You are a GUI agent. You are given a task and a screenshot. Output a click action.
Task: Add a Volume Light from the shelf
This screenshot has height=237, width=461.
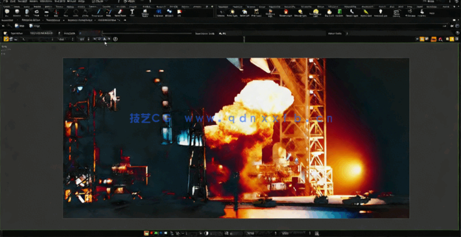(285, 12)
